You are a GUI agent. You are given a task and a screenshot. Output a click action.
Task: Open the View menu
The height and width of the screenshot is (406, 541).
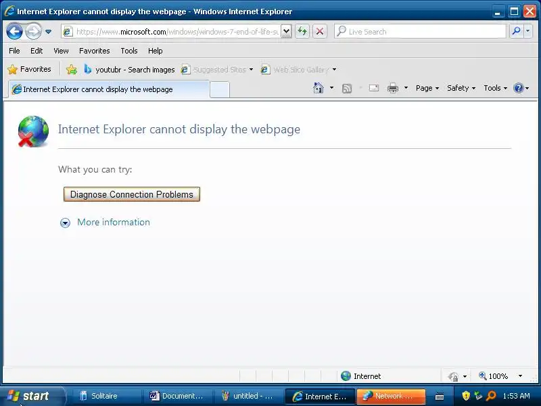pyautogui.click(x=61, y=51)
